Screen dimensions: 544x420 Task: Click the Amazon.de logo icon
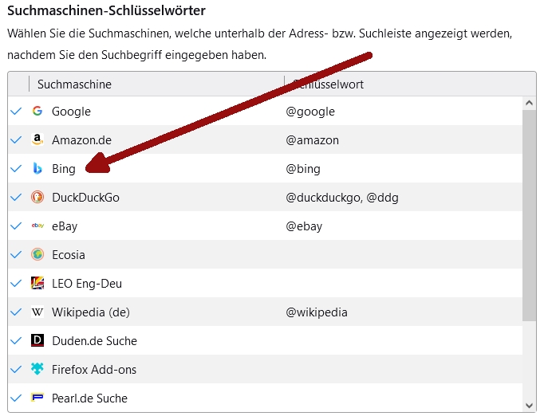(x=37, y=139)
